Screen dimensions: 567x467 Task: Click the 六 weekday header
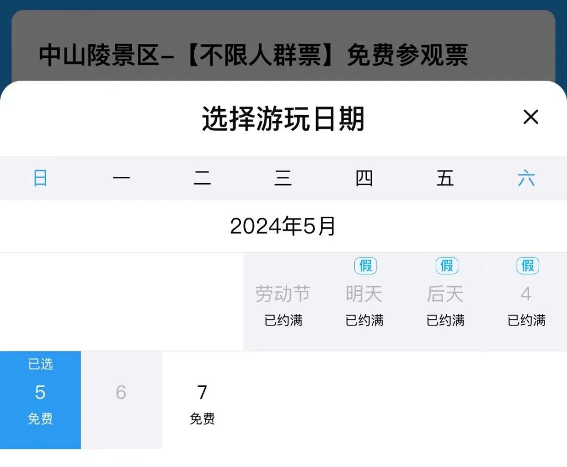(526, 178)
